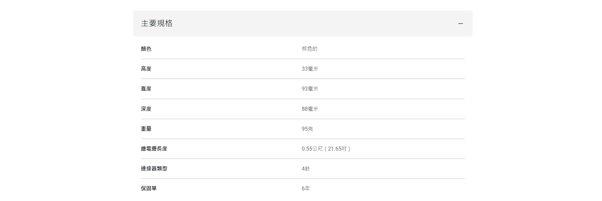Click the 4針 connector value
Image resolution: width=602 pixels, height=201 pixels.
(x=305, y=168)
